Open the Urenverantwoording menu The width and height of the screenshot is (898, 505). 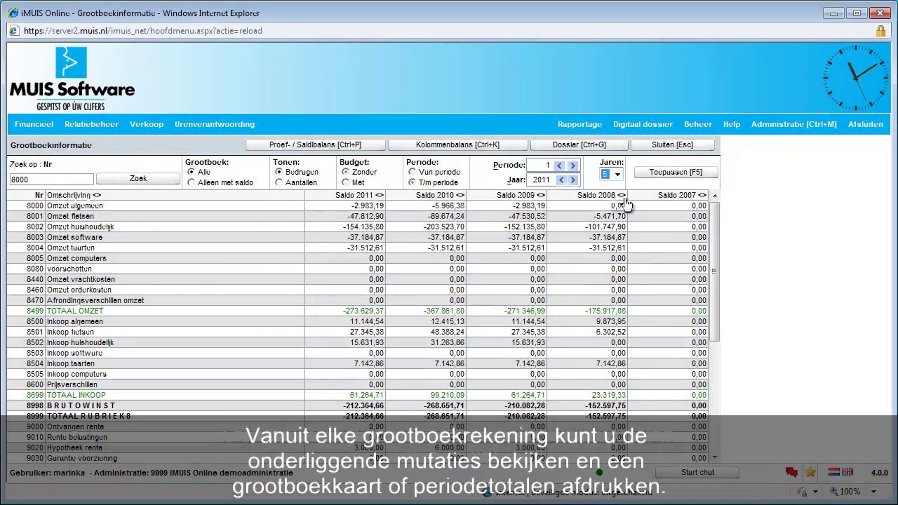point(215,124)
